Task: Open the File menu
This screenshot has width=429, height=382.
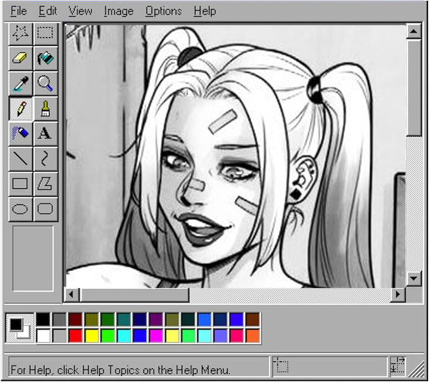Action: [19, 11]
